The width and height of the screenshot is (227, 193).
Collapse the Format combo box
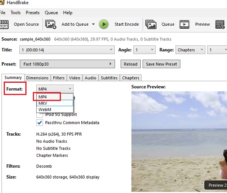55,89
